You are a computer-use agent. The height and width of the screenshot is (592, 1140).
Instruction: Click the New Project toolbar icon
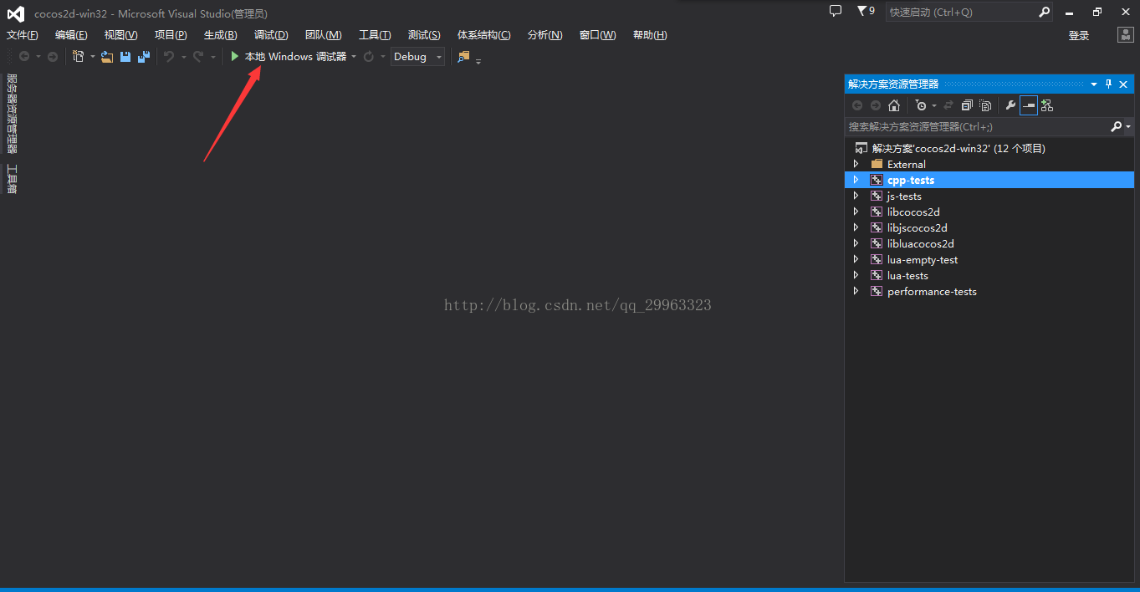(78, 57)
